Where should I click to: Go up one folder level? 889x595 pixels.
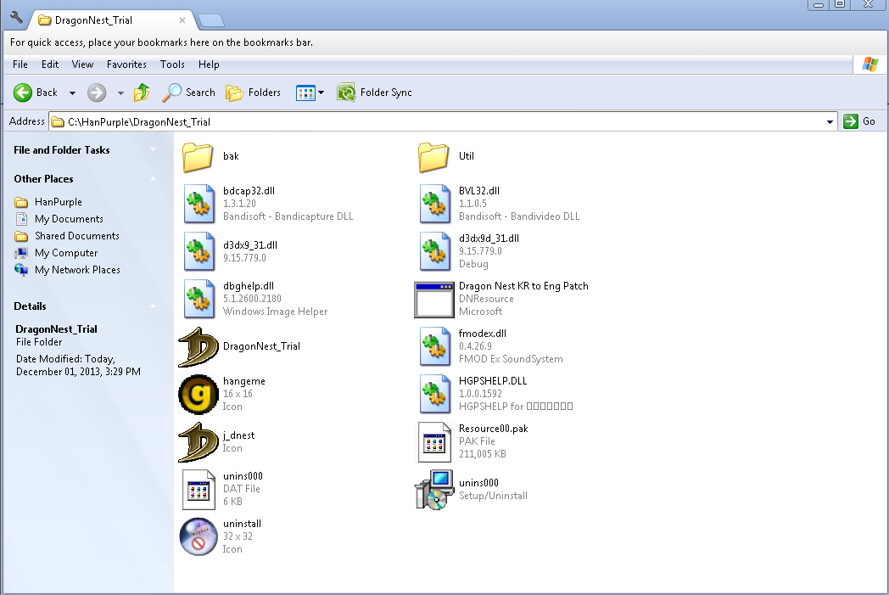[142, 93]
